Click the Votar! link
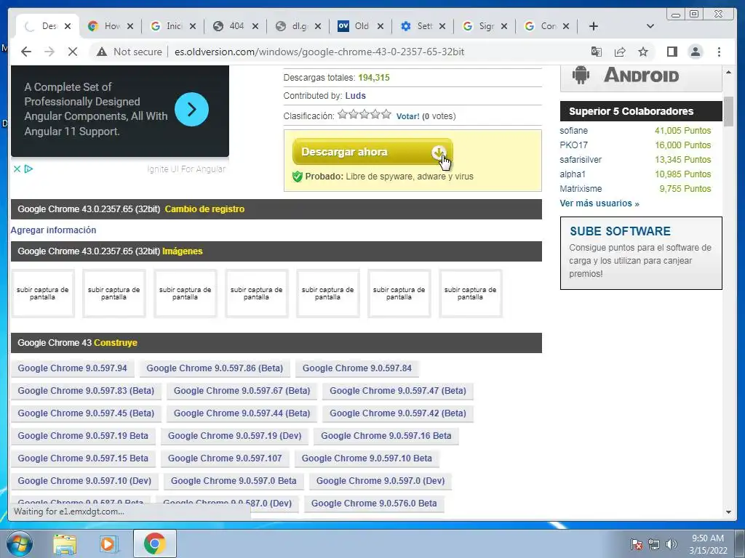745x558 pixels. point(407,116)
